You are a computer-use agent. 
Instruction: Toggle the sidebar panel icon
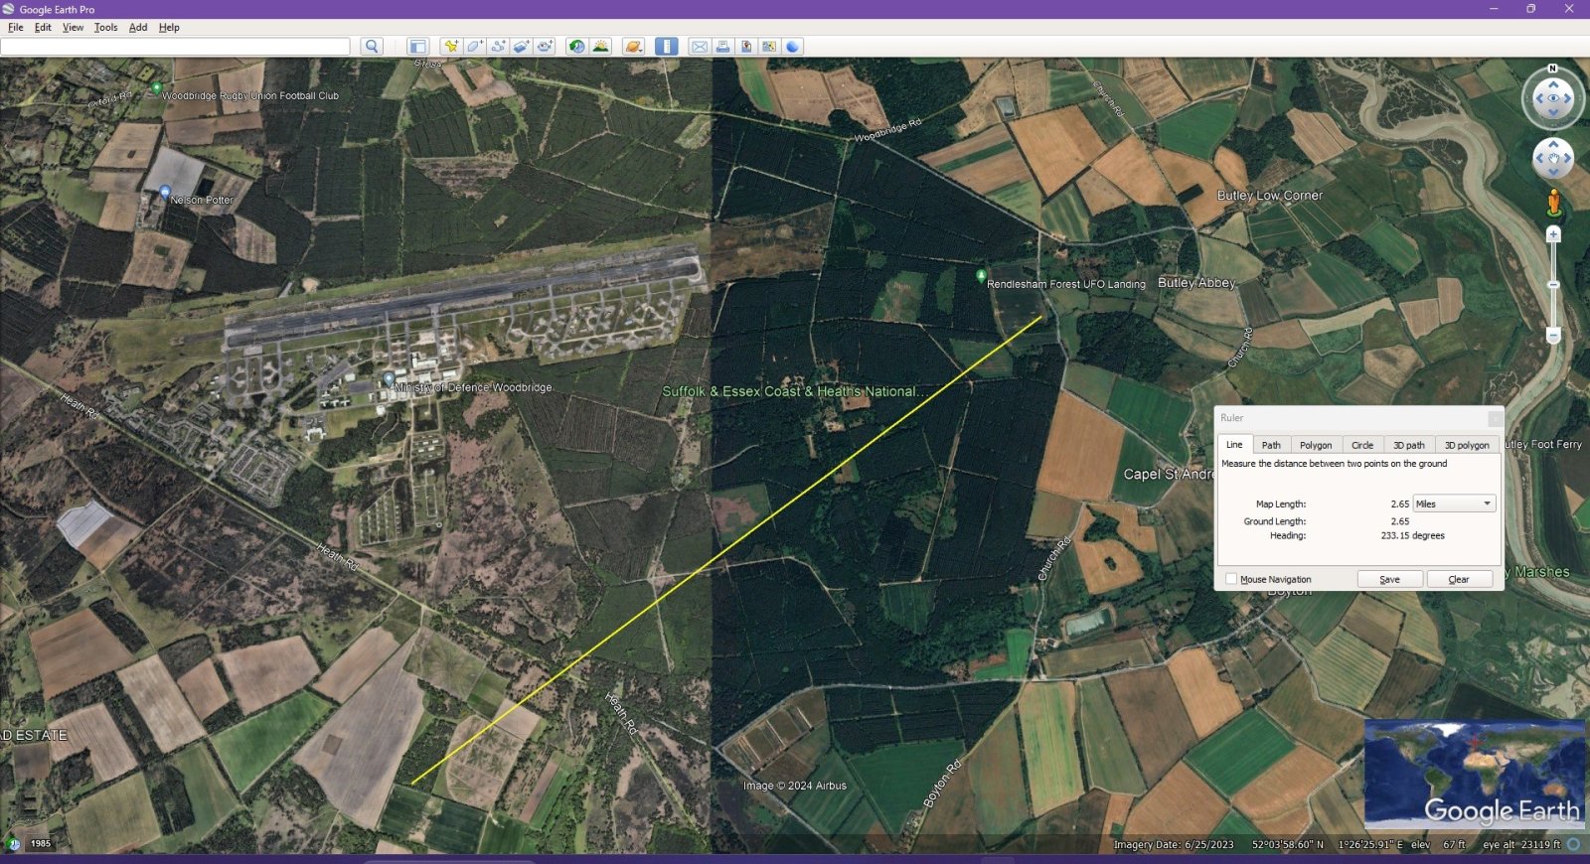[418, 47]
